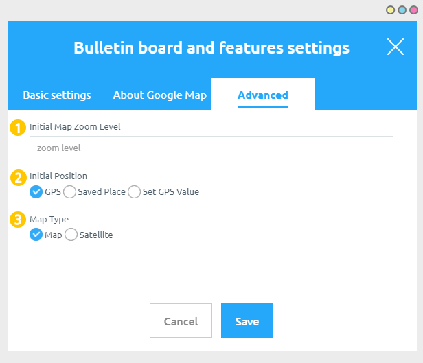This screenshot has height=363, width=423.
Task: Switch map type to Satellite
Action: [x=71, y=235]
